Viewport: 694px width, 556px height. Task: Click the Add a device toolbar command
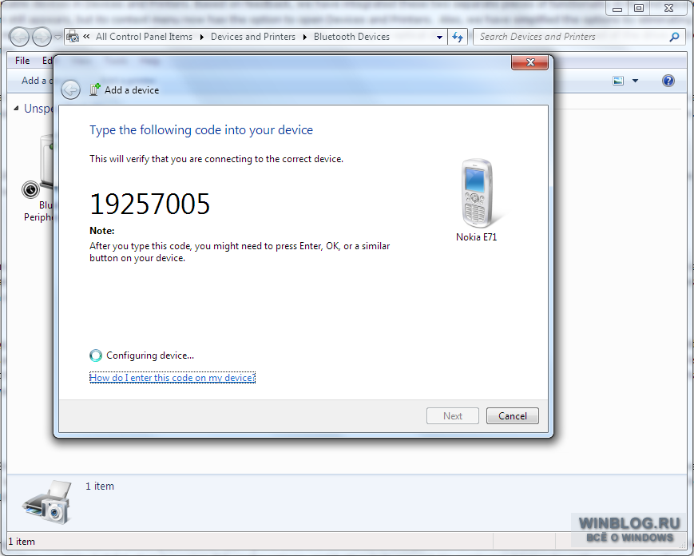(x=36, y=81)
